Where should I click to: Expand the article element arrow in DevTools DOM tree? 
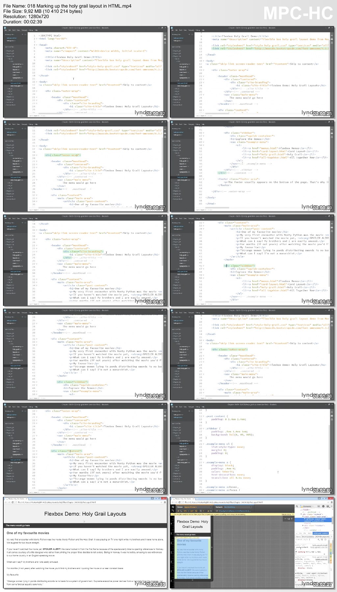click(305, 519)
